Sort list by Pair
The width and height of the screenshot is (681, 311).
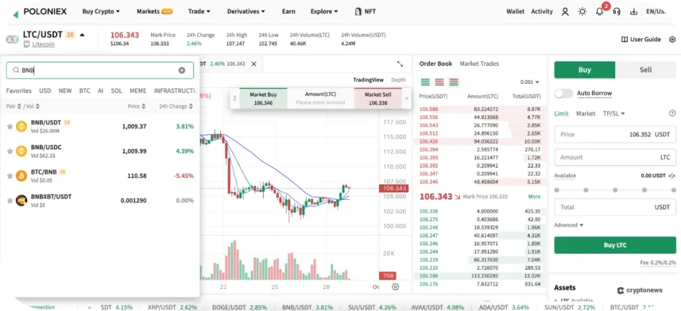coord(13,106)
